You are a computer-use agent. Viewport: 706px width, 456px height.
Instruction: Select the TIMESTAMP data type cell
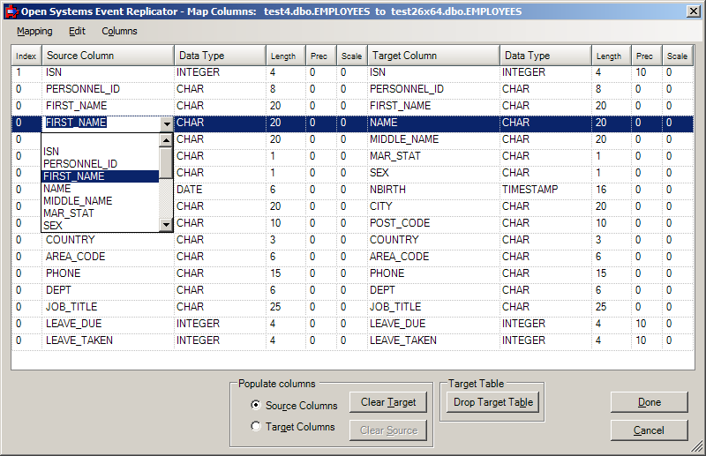point(545,190)
